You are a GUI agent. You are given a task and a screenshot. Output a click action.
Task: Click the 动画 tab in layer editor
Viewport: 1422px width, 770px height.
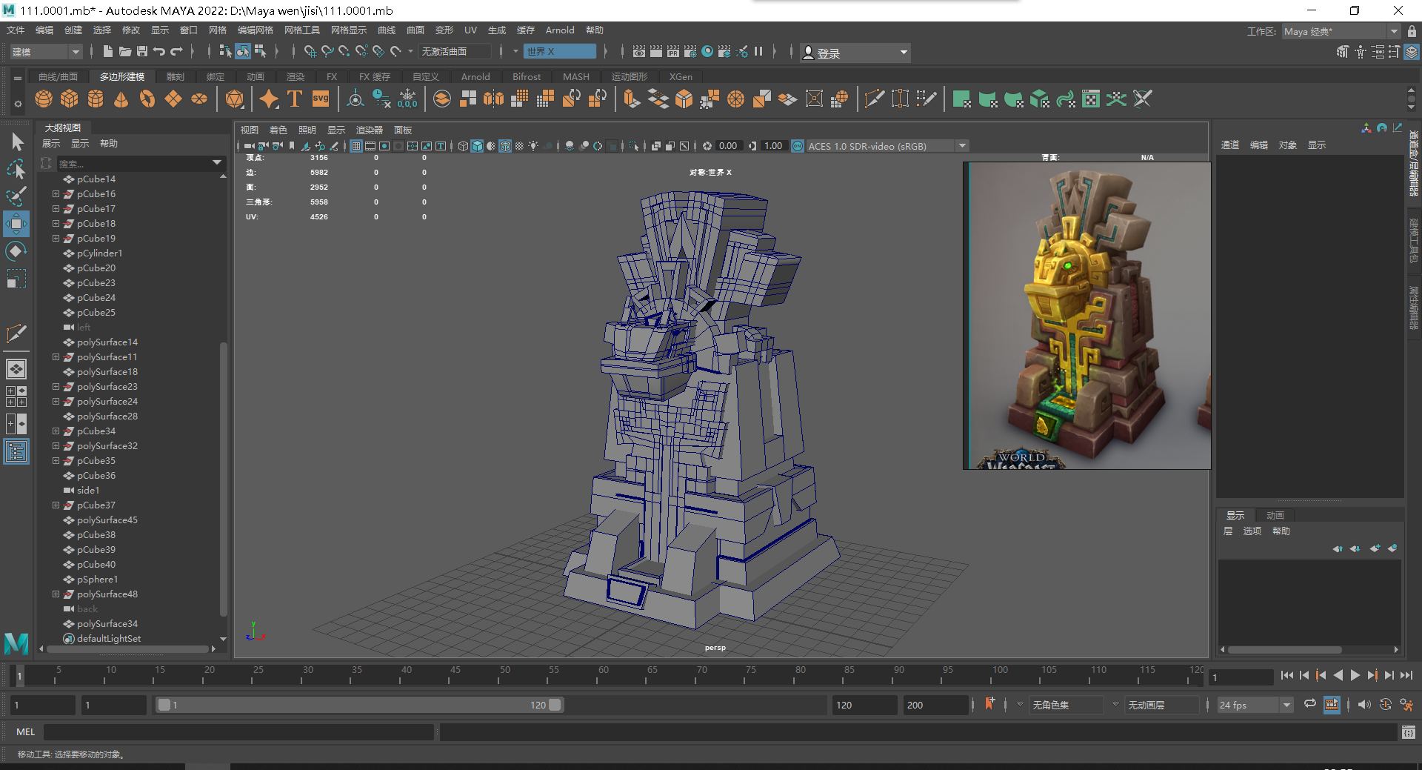click(1275, 515)
